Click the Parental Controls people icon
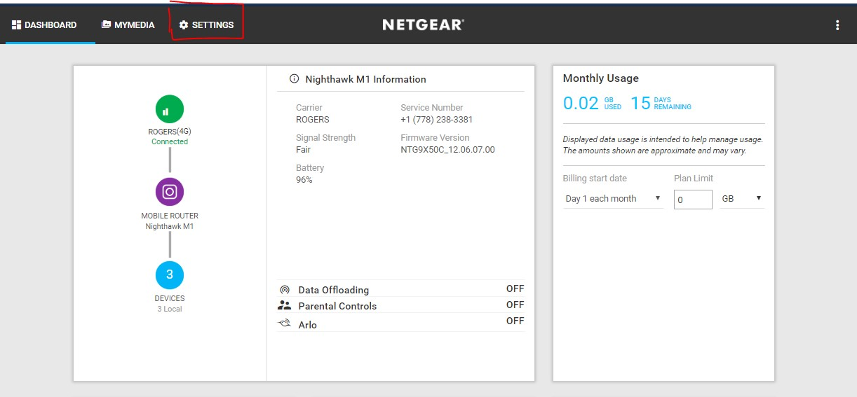 click(x=284, y=306)
